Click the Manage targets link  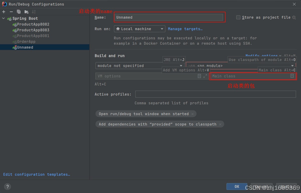click(185, 29)
